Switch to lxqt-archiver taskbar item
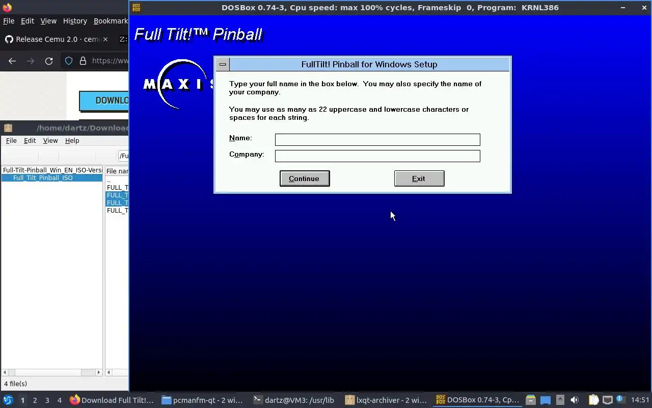This screenshot has height=408, width=652. point(386,400)
